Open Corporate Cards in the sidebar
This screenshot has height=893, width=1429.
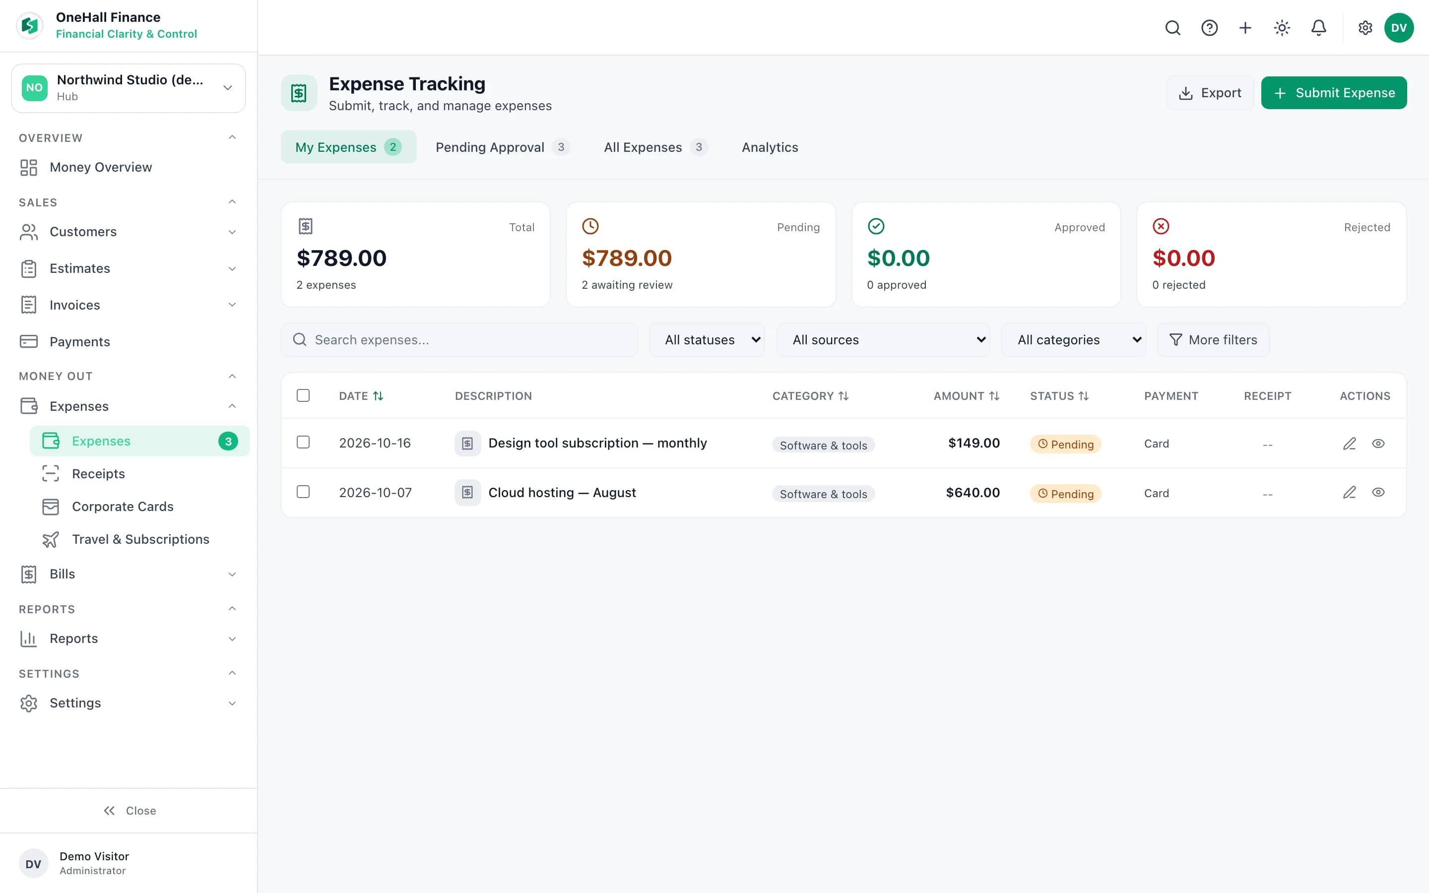140,507
